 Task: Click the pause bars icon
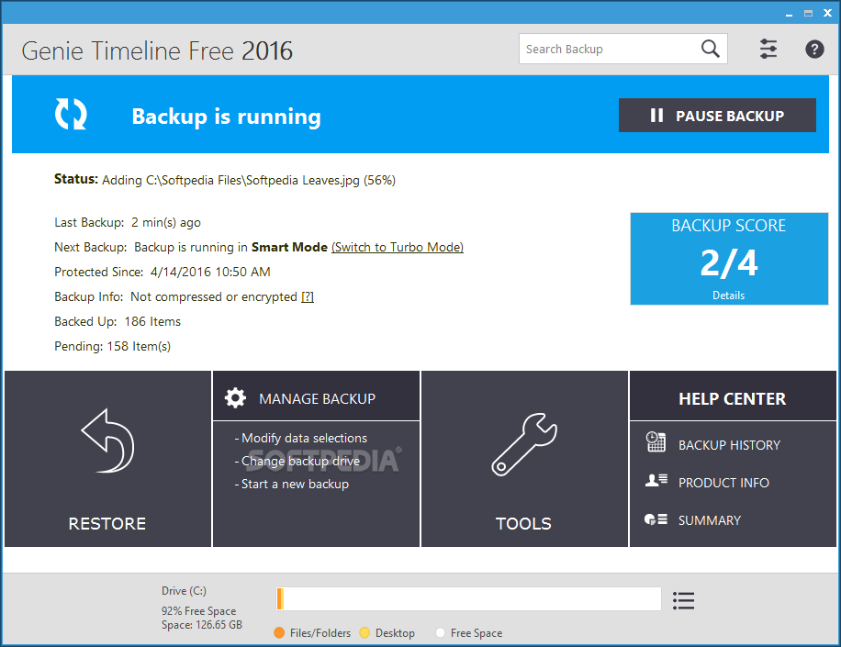pyautogui.click(x=656, y=116)
